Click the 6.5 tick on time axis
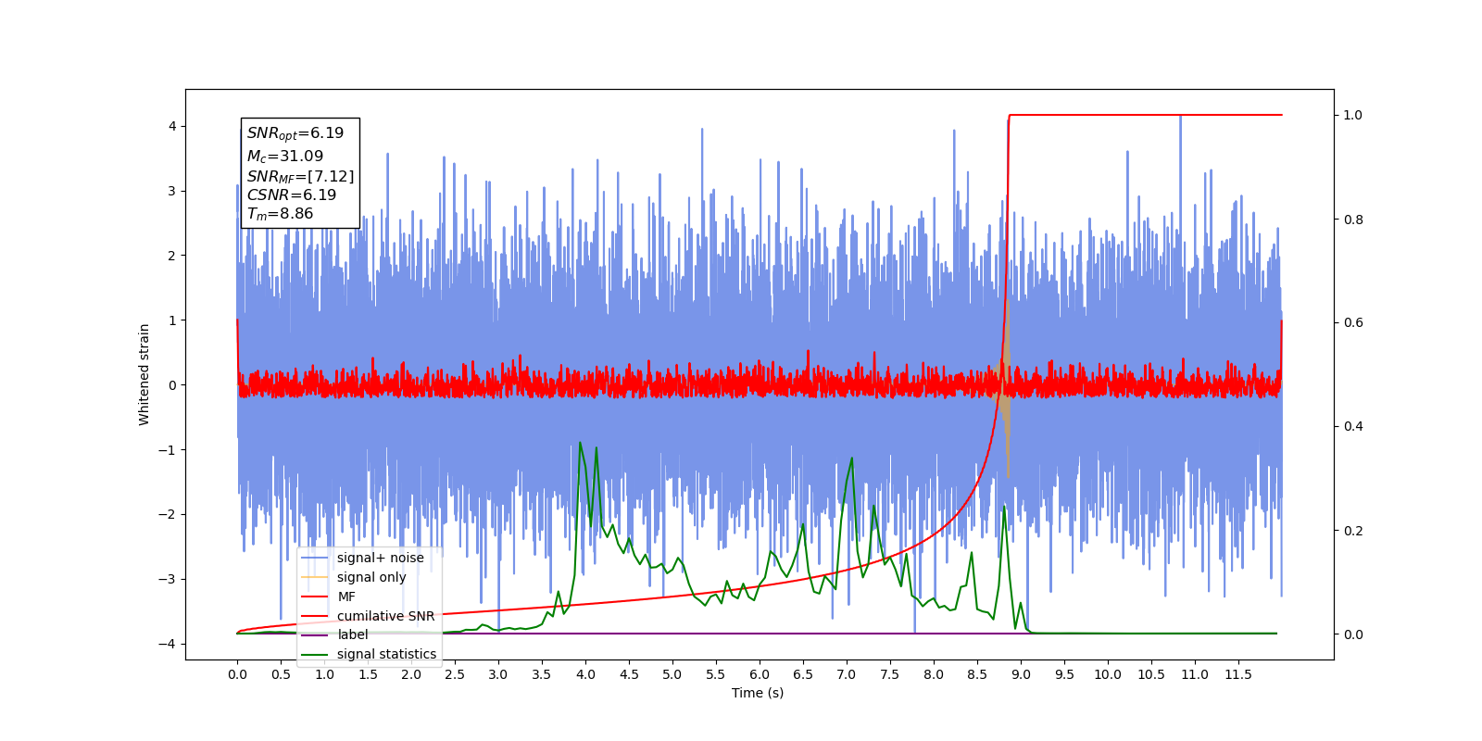Screen dimensions: 1482x741 [x=803, y=674]
